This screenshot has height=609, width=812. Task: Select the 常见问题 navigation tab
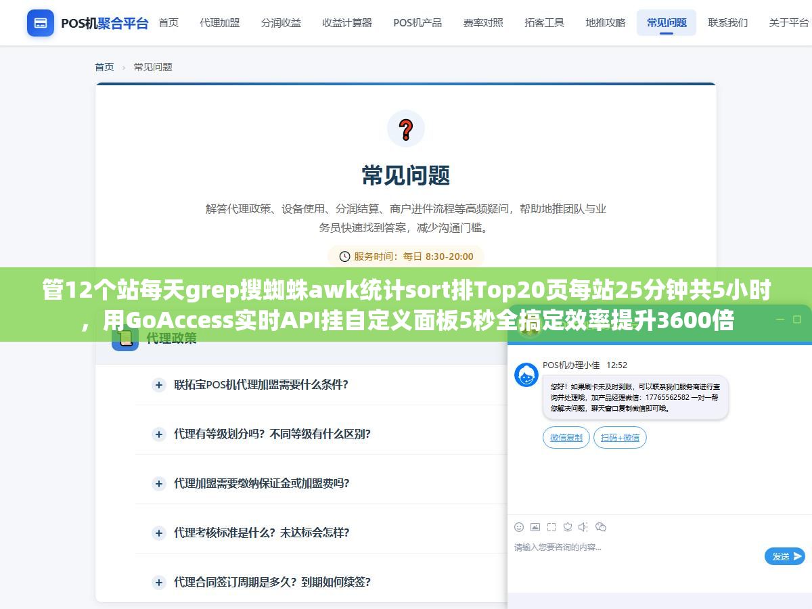pyautogui.click(x=667, y=23)
